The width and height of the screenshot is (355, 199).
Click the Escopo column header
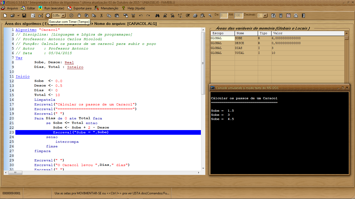[x=222, y=33]
